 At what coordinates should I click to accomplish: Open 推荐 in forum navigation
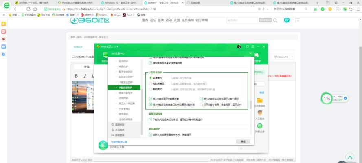(145, 20)
